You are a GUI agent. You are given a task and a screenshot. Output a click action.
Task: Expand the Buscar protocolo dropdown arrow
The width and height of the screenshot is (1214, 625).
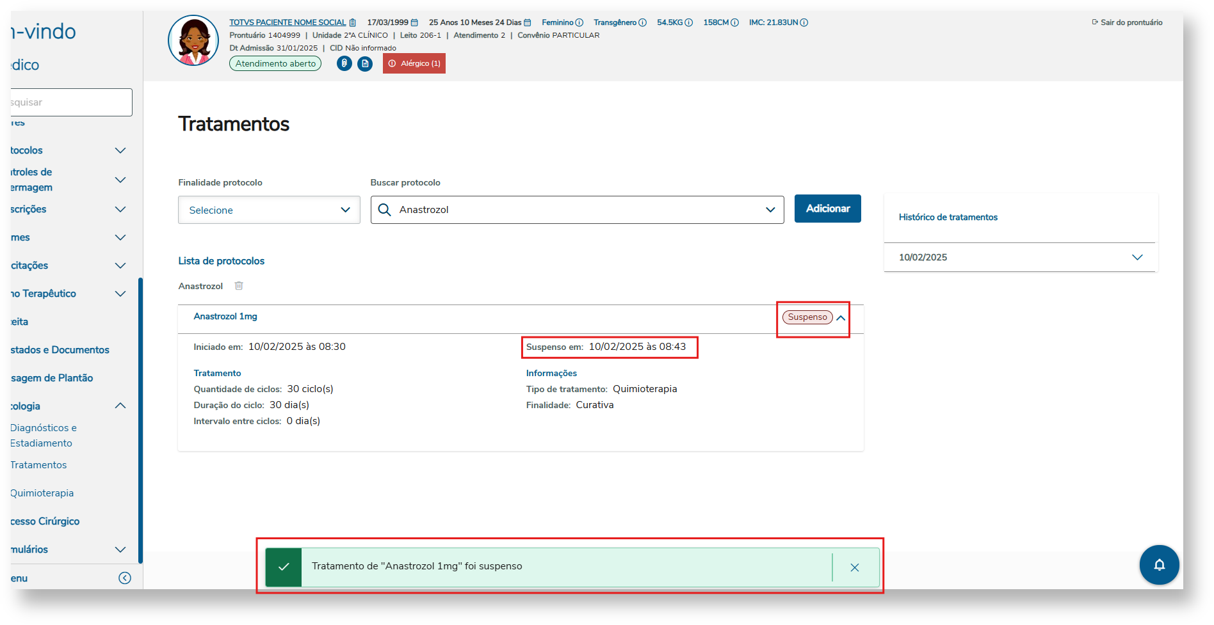tap(770, 210)
